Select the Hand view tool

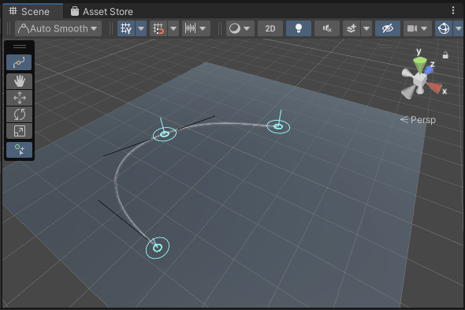coord(19,80)
